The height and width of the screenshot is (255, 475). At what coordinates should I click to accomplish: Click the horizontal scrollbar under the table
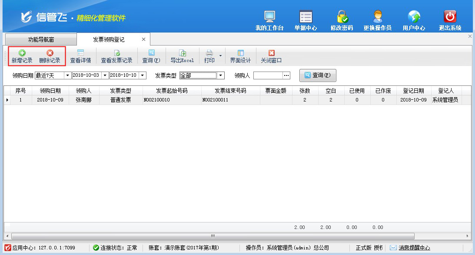click(213, 236)
